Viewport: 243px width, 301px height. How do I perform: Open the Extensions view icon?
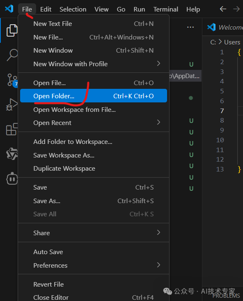[12, 130]
